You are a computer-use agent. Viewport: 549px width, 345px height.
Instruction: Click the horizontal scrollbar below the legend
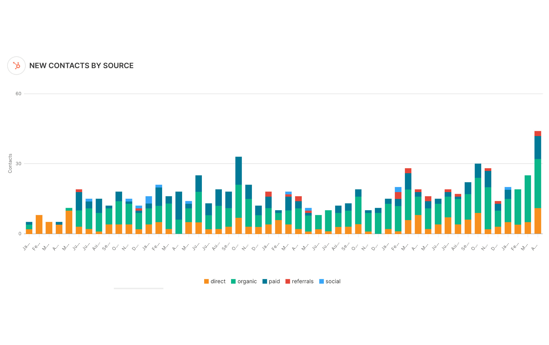(138, 288)
